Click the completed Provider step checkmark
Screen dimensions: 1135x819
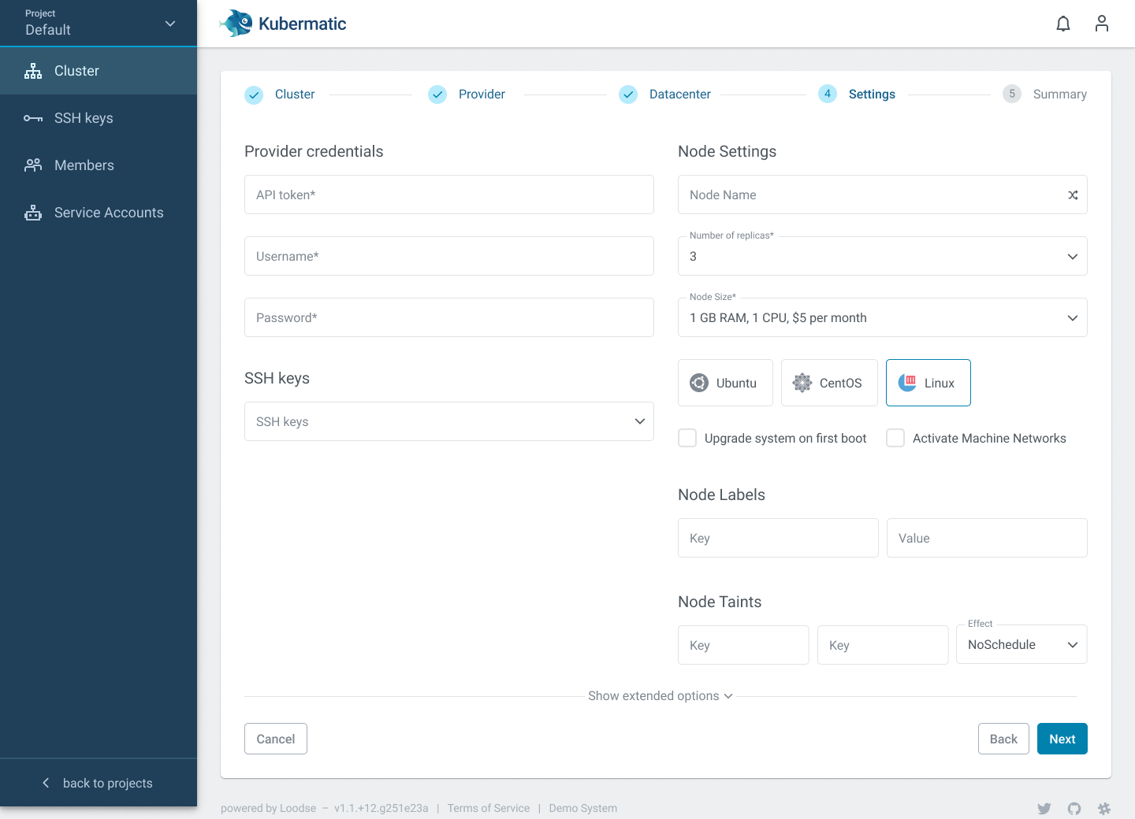click(437, 94)
